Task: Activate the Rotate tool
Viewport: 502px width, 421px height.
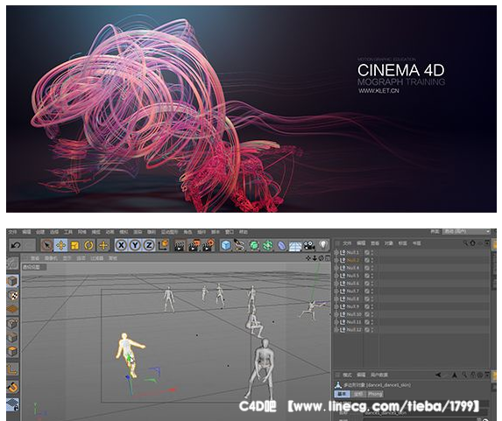Action: [88, 245]
